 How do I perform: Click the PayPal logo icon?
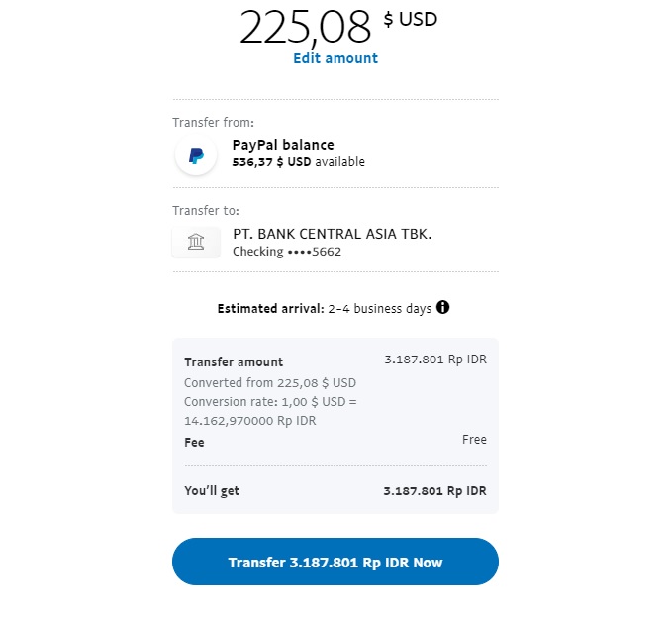[196, 155]
